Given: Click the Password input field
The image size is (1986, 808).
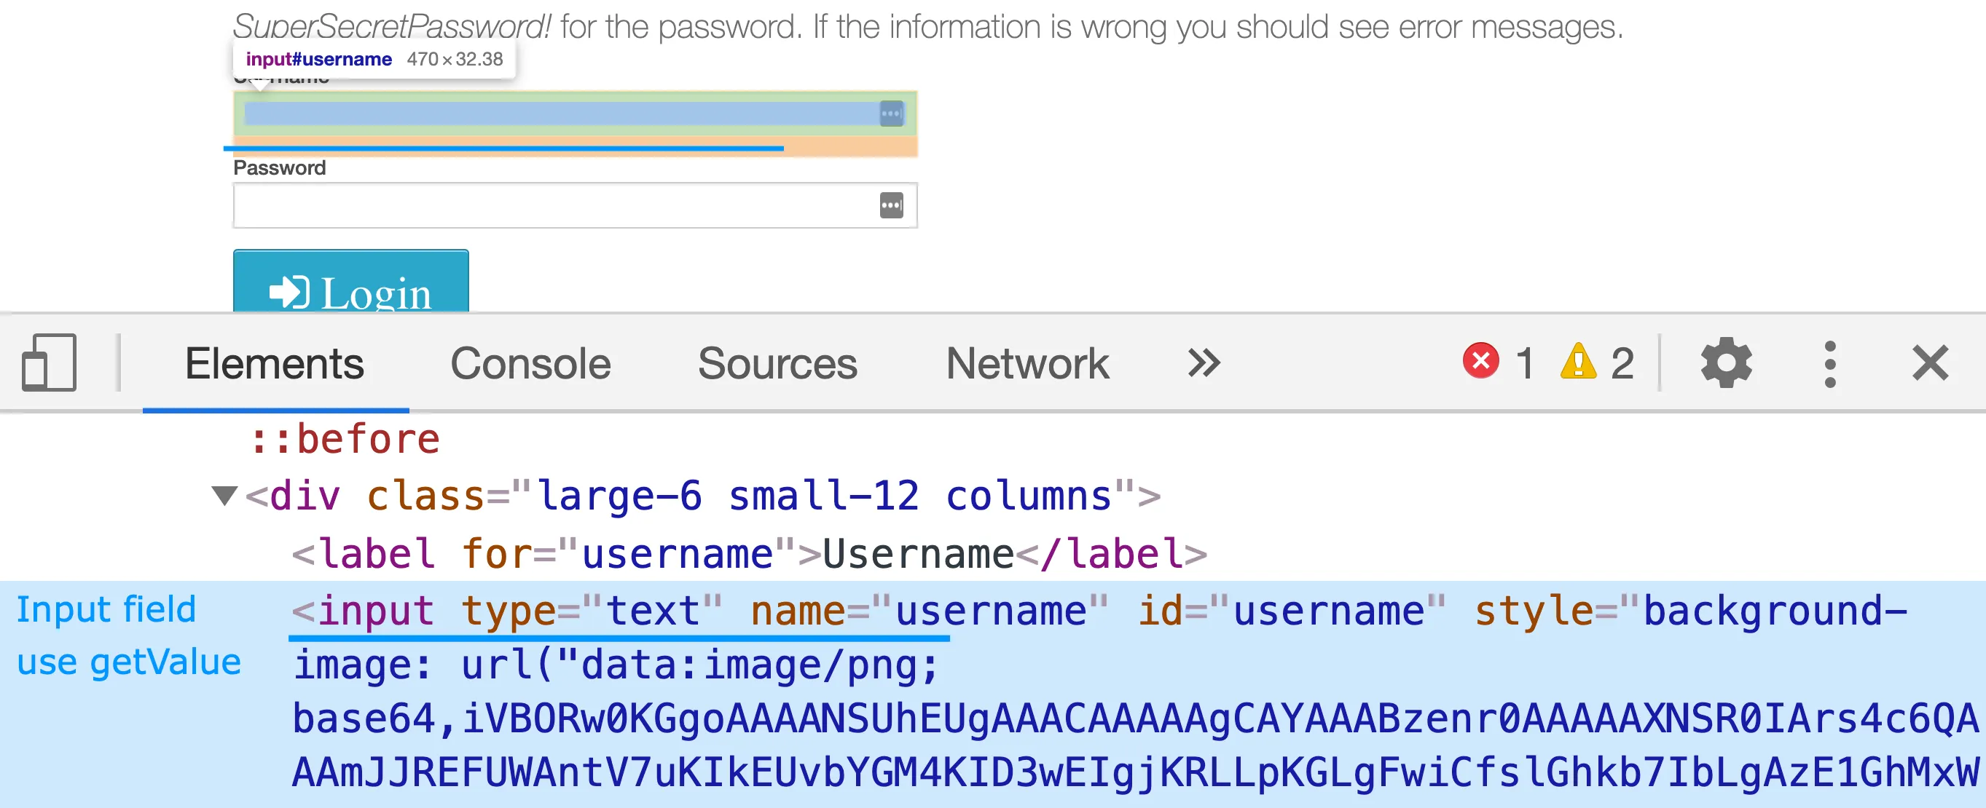Looking at the screenshot, I should click(575, 206).
